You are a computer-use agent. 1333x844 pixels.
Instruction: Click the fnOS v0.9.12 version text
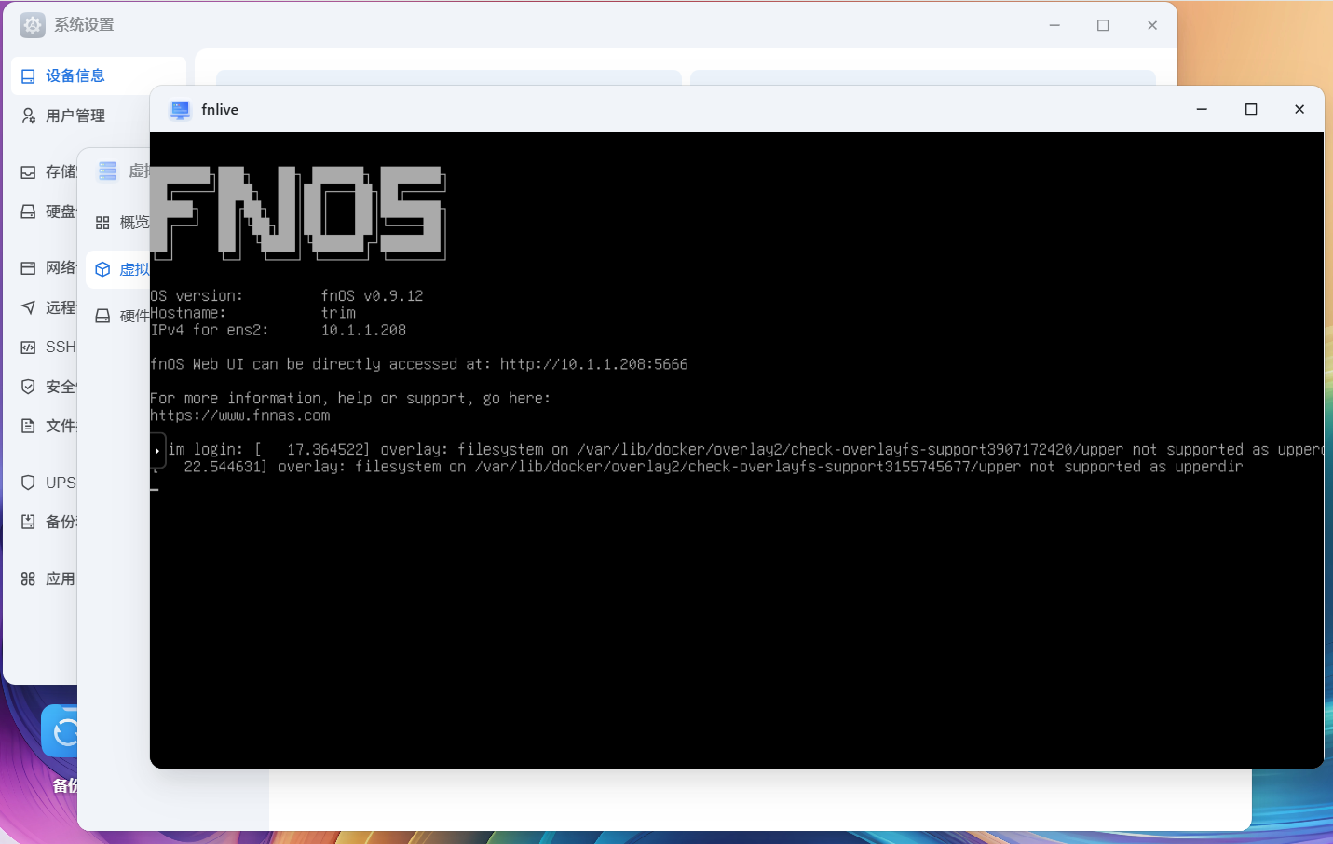(372, 295)
